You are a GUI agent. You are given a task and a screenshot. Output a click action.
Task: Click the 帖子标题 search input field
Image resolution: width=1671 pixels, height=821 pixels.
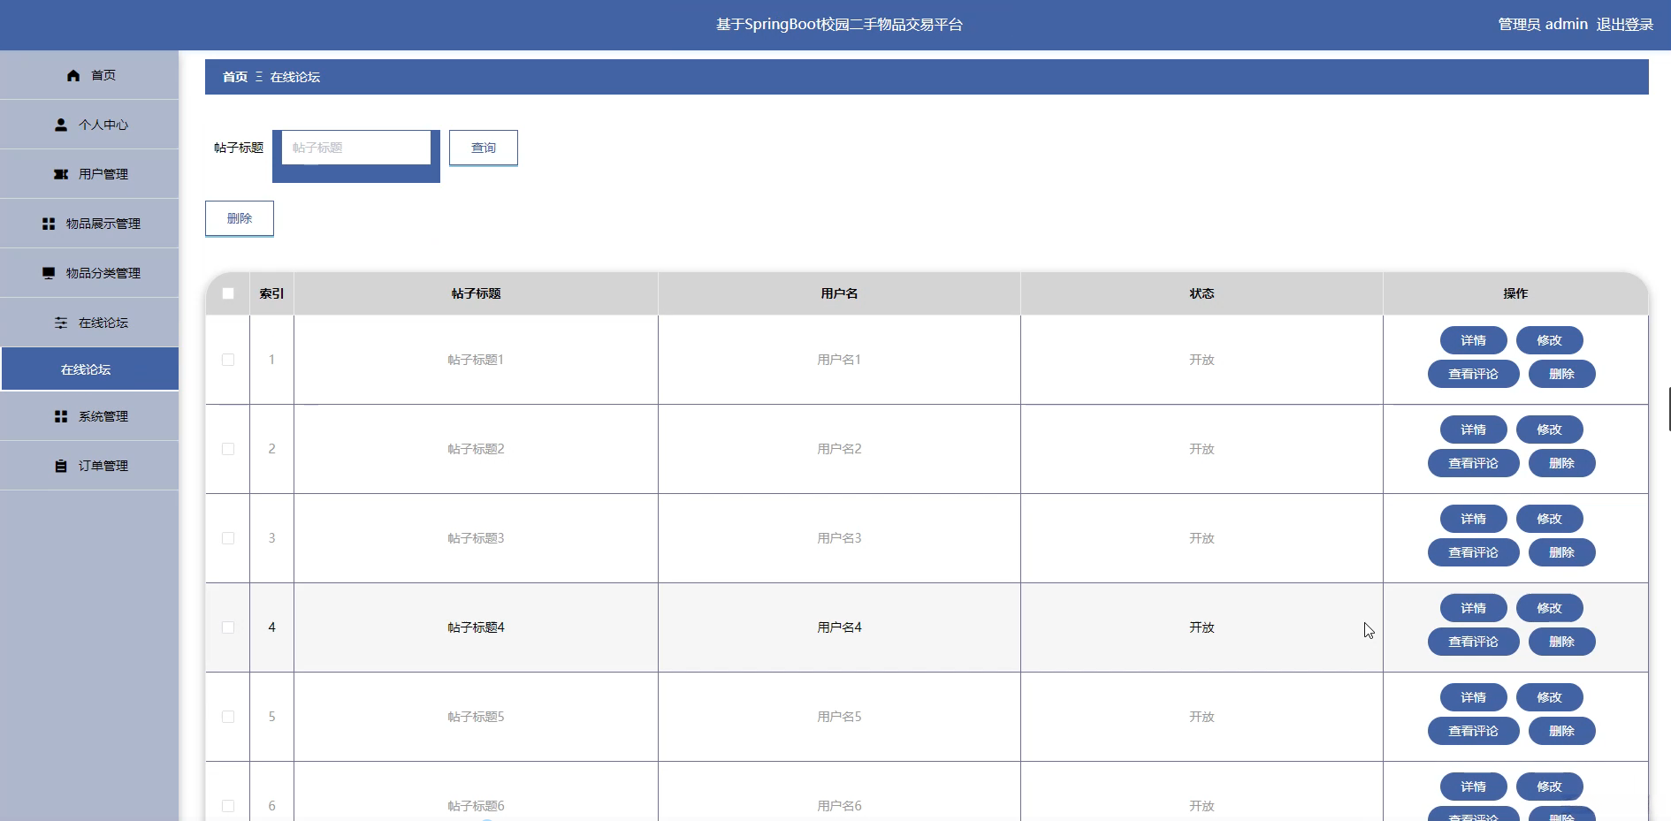click(x=356, y=148)
